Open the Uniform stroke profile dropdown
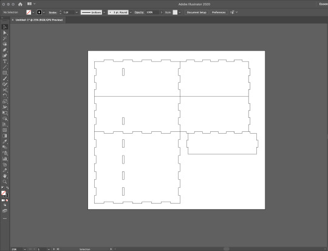 (x=104, y=12)
